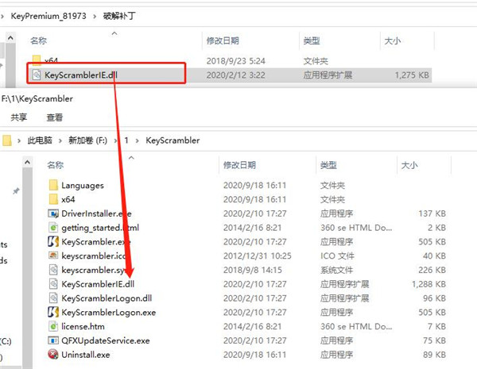477x369 pixels.
Task: Click the 2012/12/31 10:25 date cell
Action: [257, 256]
